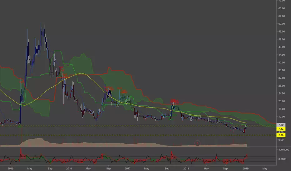
Task: Click the 0.0000 indicator axis label
Action: coord(282,159)
